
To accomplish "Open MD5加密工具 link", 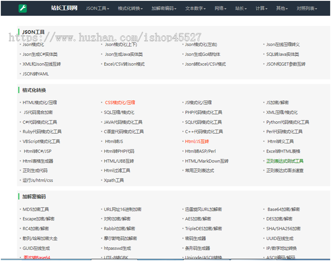I will click(x=35, y=209).
